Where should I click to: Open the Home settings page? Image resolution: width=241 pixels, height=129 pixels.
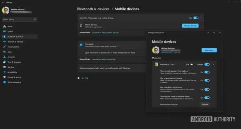[20, 26]
